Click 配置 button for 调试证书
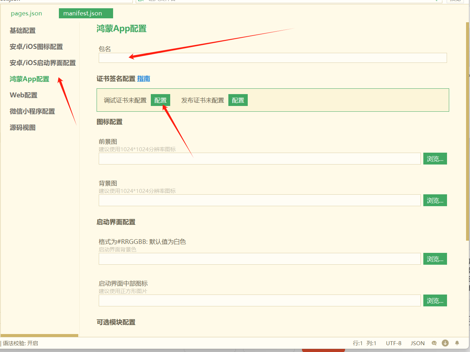 160,100
